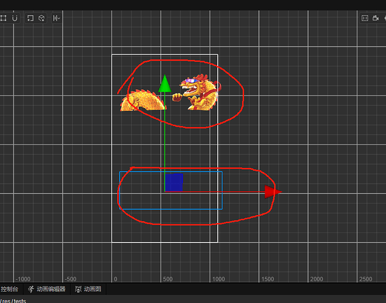
Task: Click the 1:1 reference image button
Action: 365,18
